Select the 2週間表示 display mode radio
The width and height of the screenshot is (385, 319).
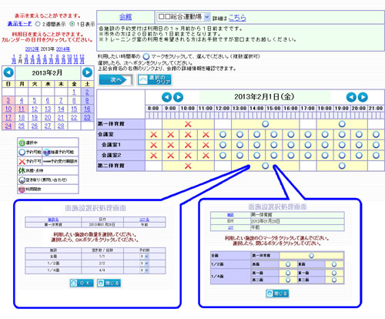tap(38, 24)
